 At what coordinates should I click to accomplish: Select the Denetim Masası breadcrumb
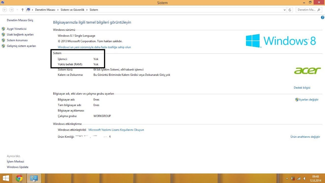pos(45,10)
